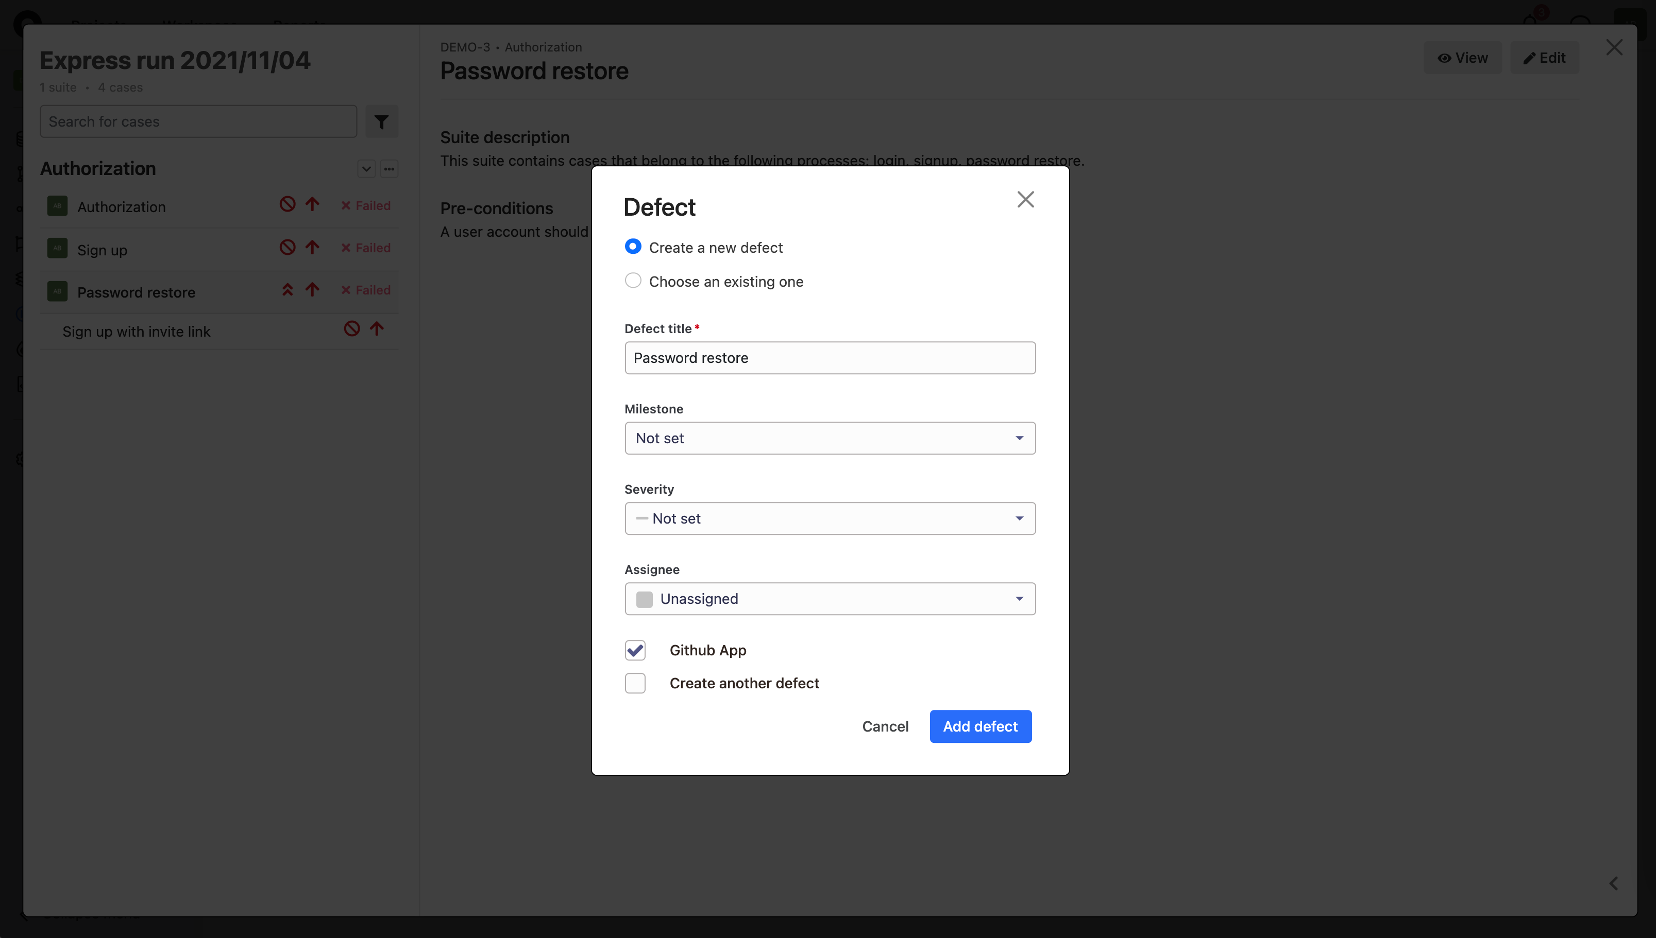Click the up-arrow icon on Sign up with invite link
The image size is (1656, 938).
coord(377,328)
